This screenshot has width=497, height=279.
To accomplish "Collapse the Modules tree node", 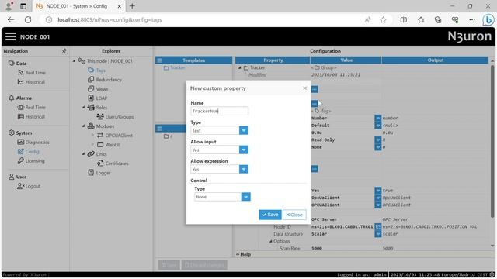I will pyautogui.click(x=83, y=126).
